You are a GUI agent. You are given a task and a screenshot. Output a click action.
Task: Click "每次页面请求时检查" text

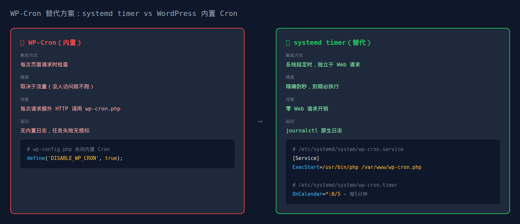(44, 64)
